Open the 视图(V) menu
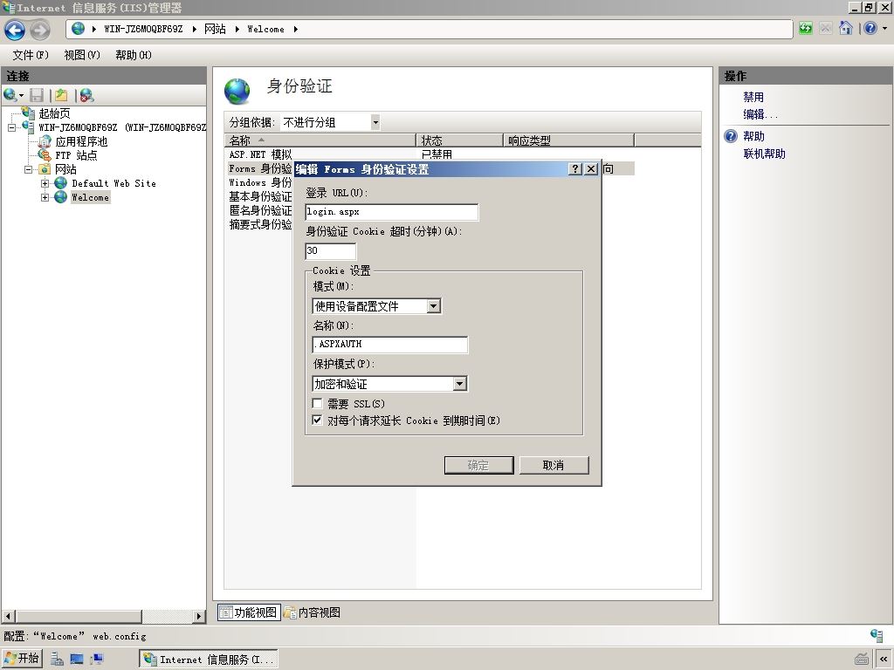The height and width of the screenshot is (670, 894). (81, 55)
